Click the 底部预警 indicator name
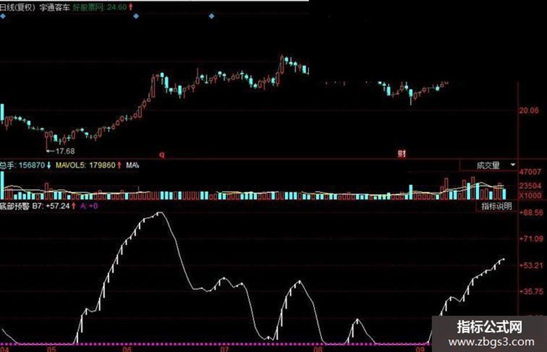 14,206
